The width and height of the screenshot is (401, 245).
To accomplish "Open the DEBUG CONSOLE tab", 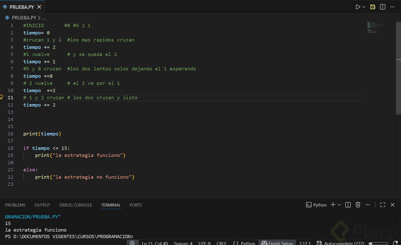I will (x=76, y=205).
